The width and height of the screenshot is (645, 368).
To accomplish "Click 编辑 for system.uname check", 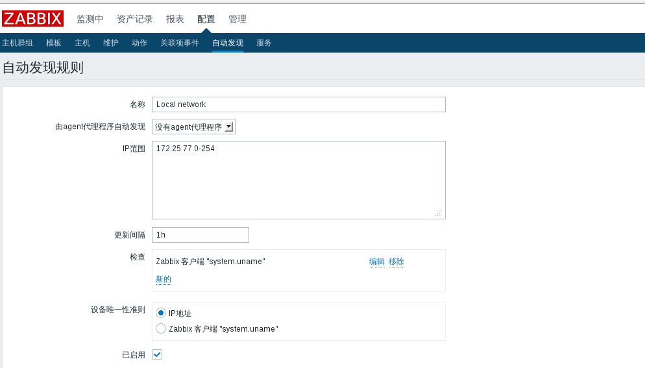I will tap(377, 262).
